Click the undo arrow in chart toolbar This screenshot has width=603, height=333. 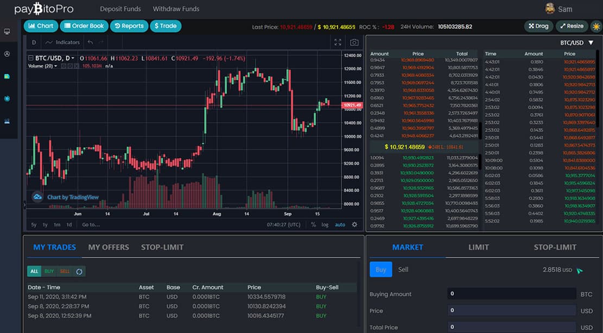(x=90, y=42)
